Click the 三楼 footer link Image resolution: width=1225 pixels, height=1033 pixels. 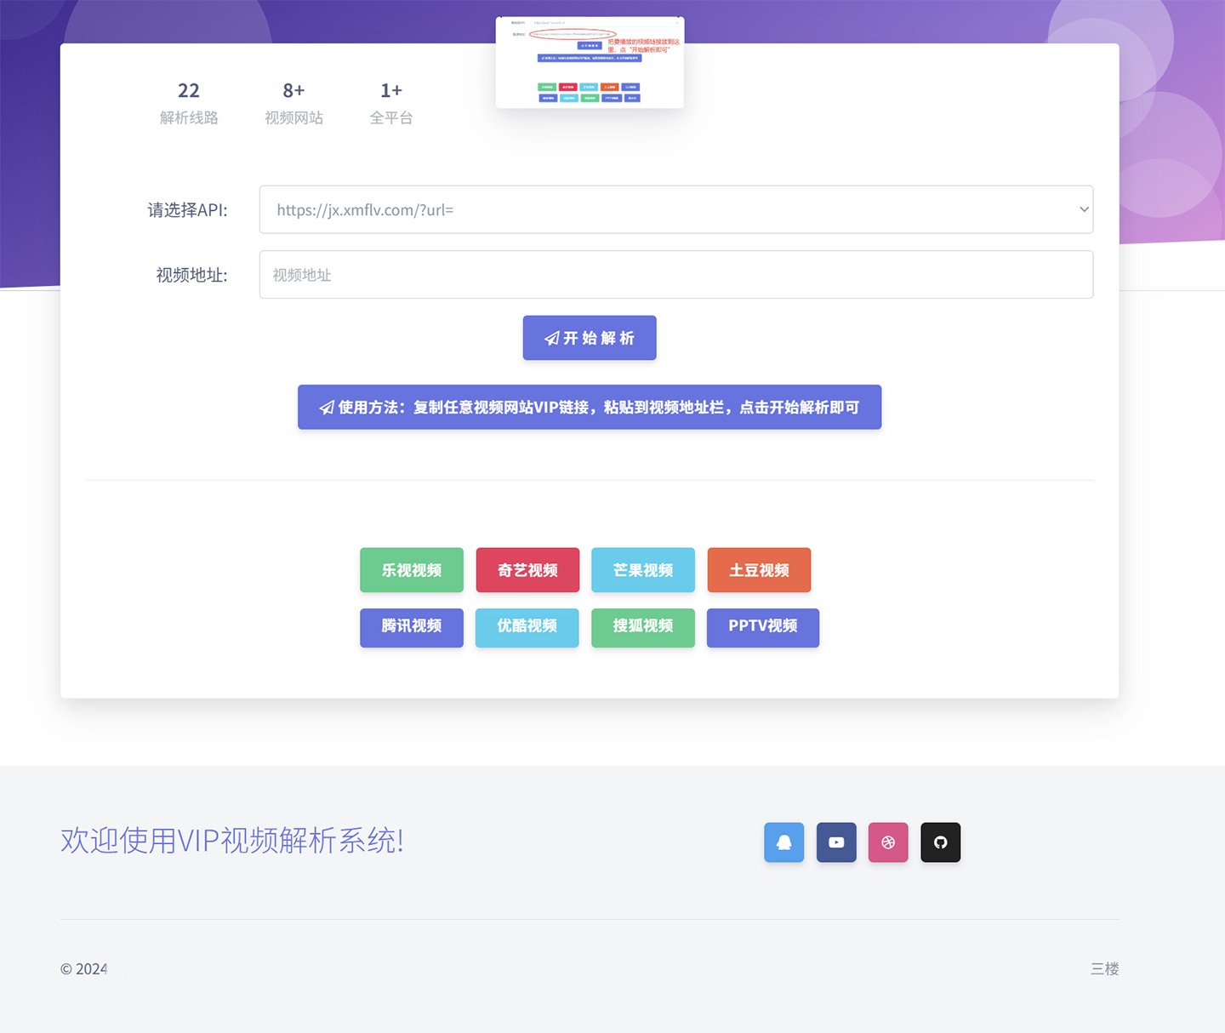tap(1104, 968)
